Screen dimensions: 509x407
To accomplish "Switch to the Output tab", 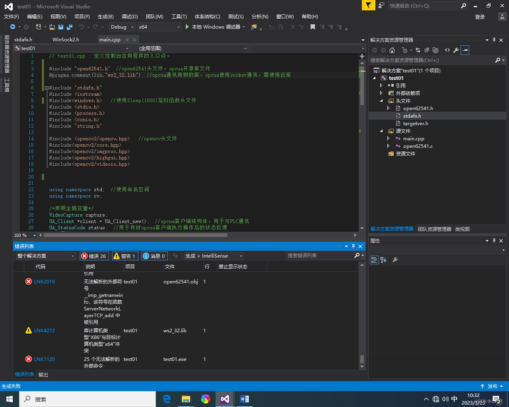I will (43, 374).
